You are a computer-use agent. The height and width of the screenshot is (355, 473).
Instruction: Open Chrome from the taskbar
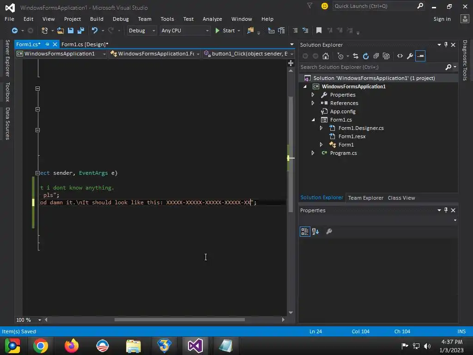tap(41, 346)
